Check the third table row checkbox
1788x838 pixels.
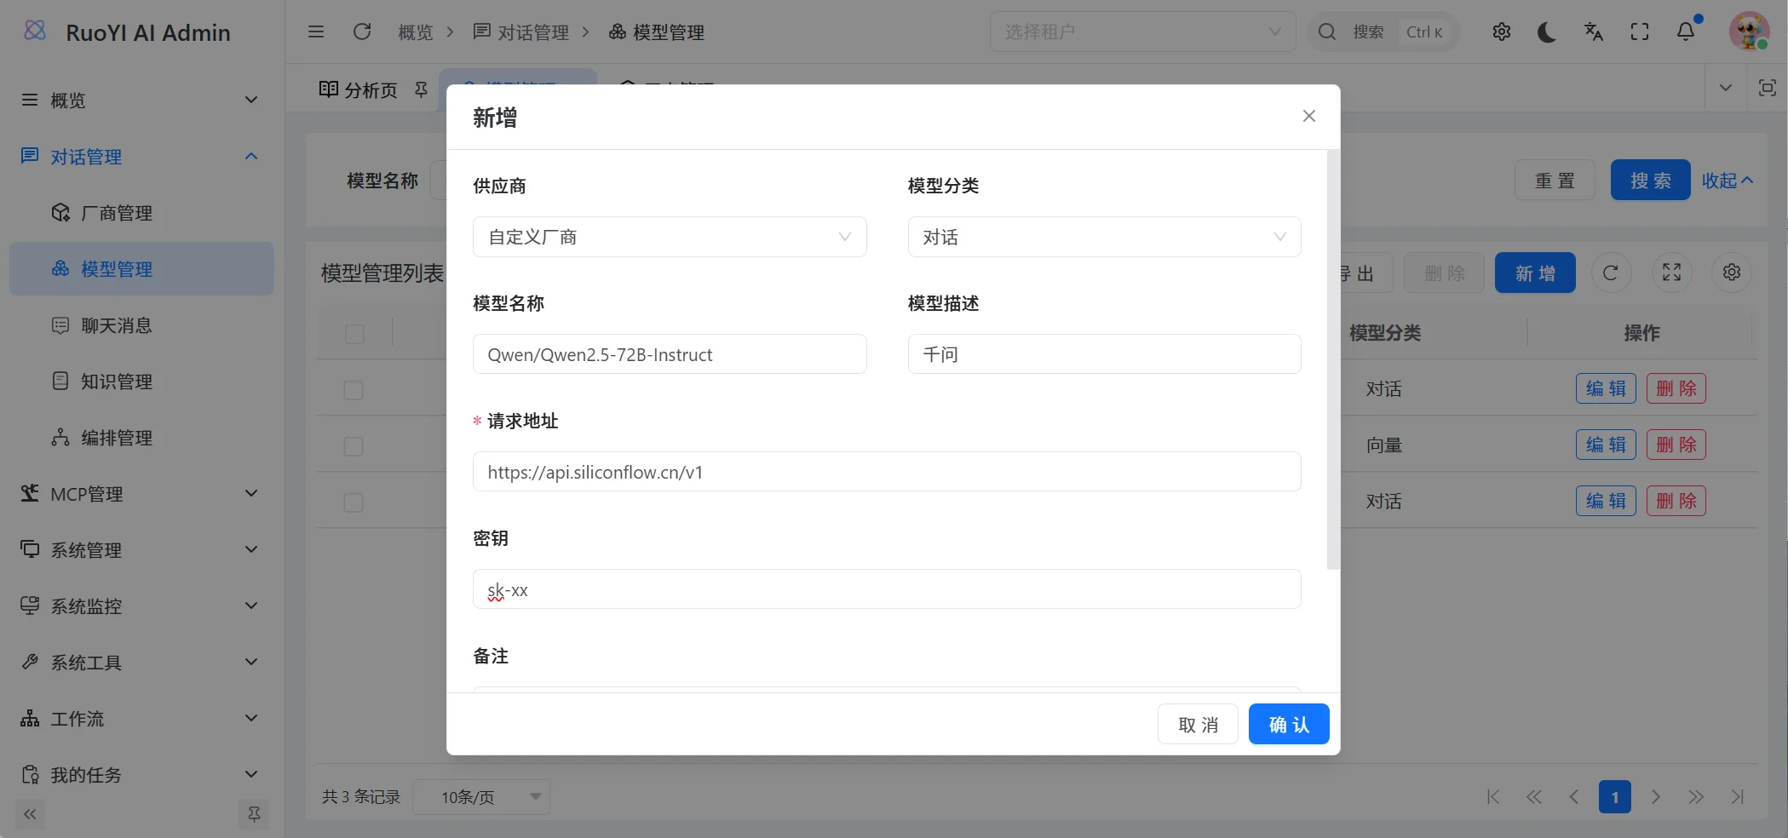pos(354,502)
